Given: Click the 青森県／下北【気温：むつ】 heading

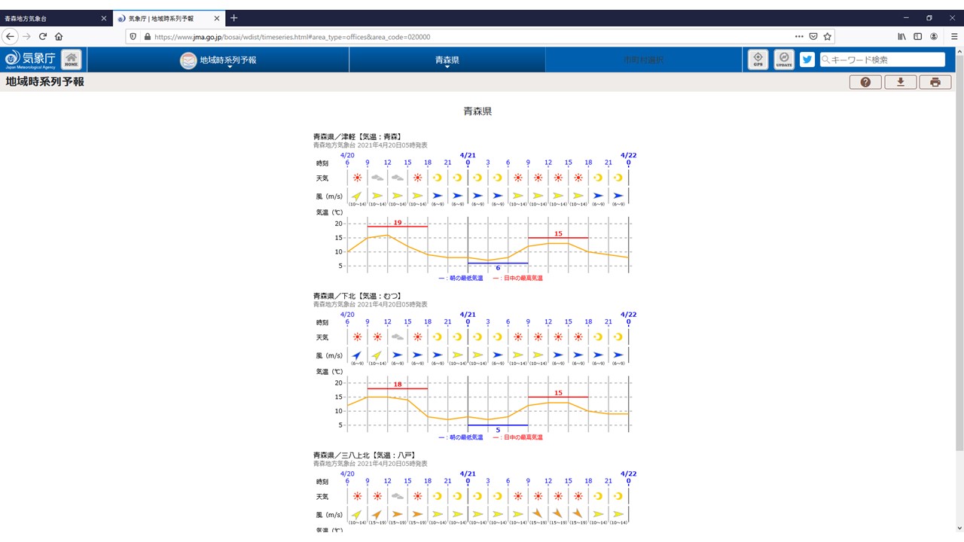Looking at the screenshot, I should click(358, 296).
